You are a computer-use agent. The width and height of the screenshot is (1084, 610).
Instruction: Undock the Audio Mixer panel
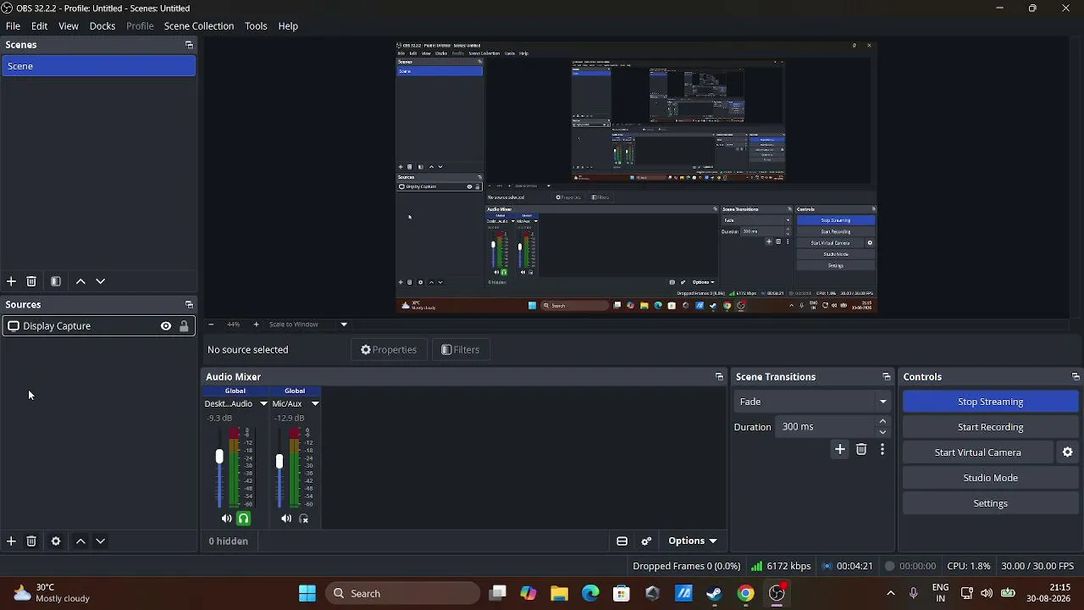[x=719, y=377]
